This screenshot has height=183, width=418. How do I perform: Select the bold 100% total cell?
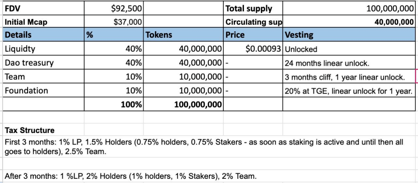pyautogui.click(x=114, y=104)
